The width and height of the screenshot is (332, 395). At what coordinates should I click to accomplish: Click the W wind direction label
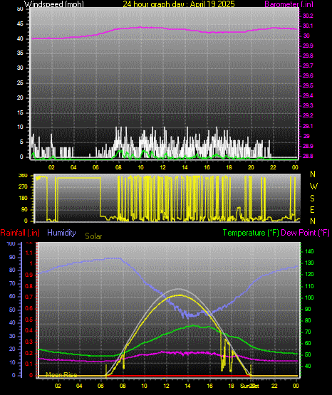click(x=313, y=186)
